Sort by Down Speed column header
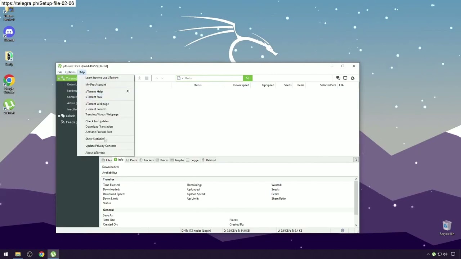This screenshot has width=461, height=259. tap(241, 85)
